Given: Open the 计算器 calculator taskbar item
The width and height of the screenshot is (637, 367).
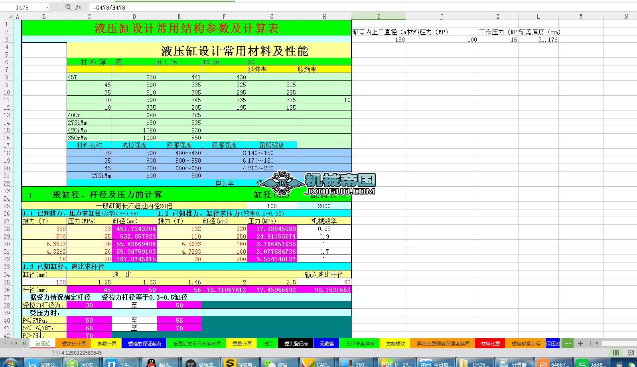Looking at the screenshot, I should 514,363.
